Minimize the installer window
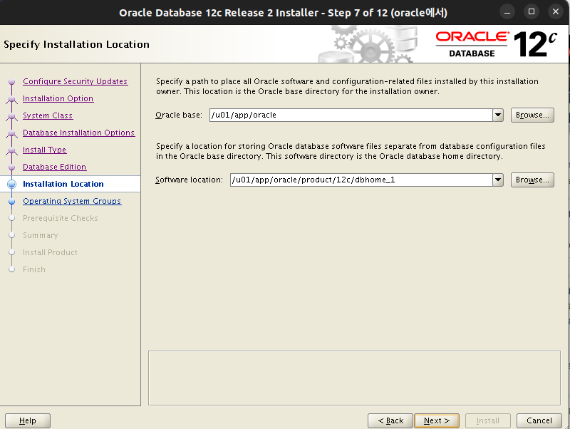This screenshot has width=570, height=429. click(x=507, y=12)
